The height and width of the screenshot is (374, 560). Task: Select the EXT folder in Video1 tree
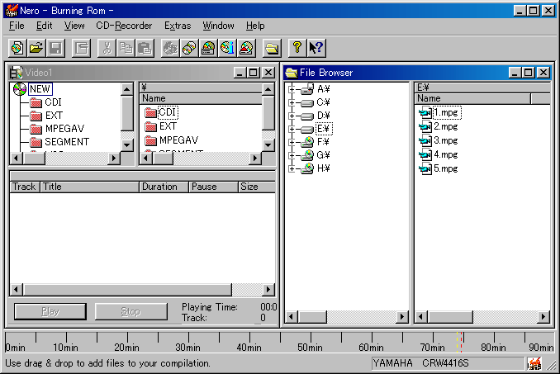pyautogui.click(x=54, y=116)
